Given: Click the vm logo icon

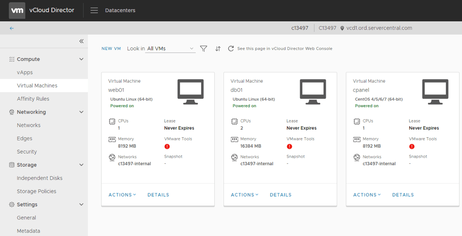Looking at the screenshot, I should click(x=17, y=10).
